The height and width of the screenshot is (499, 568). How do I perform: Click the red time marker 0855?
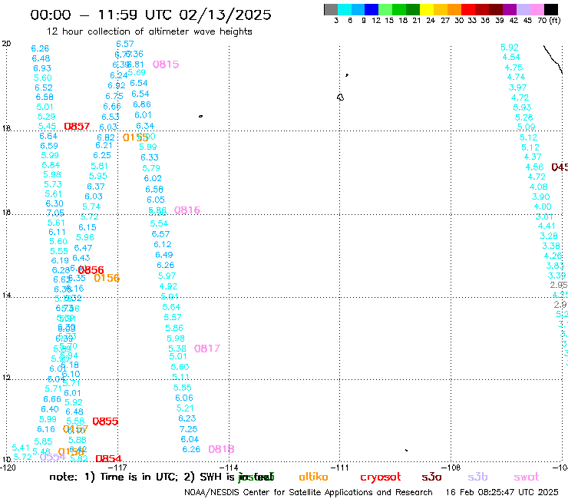(x=105, y=421)
